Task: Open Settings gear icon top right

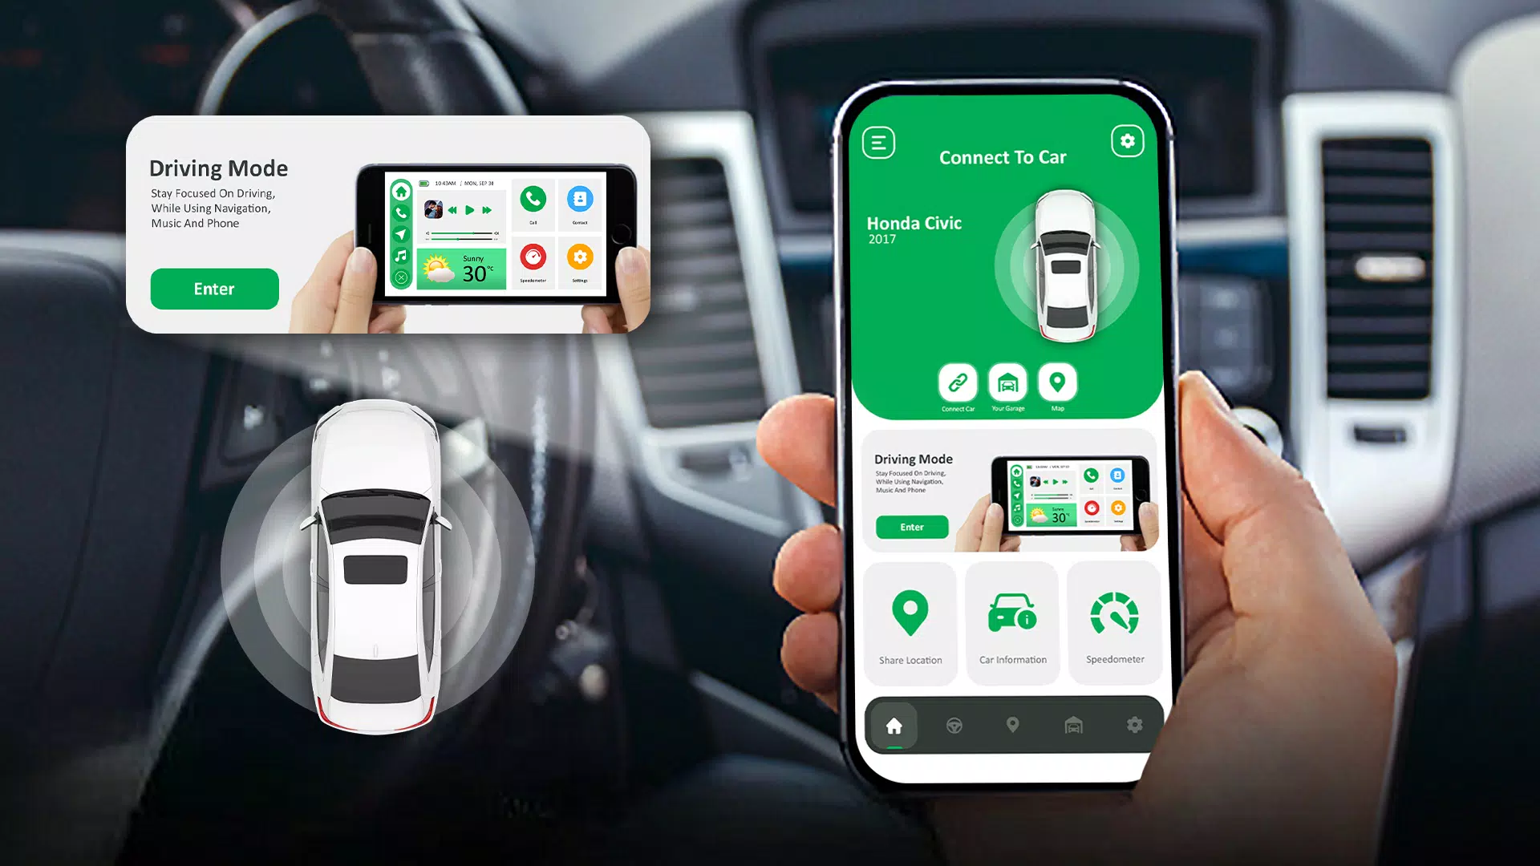Action: [x=1128, y=142]
